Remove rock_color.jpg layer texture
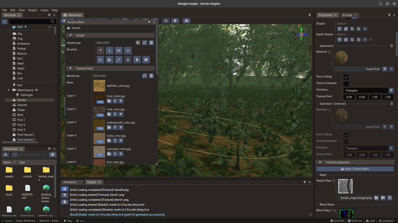398x223 pixels. click(115, 114)
